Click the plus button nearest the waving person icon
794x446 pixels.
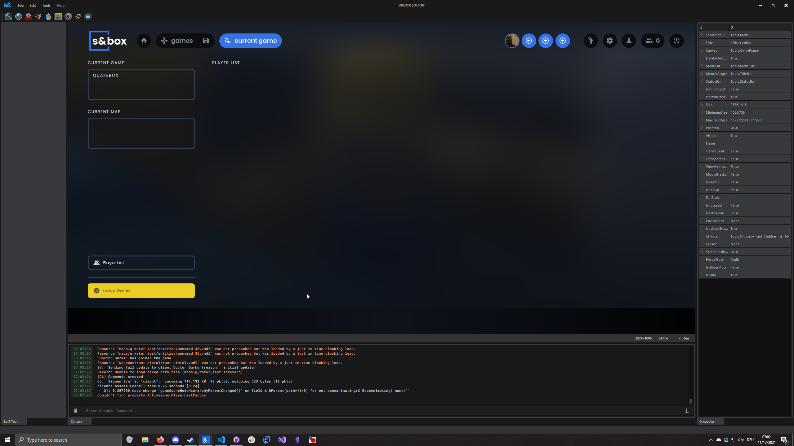point(563,41)
